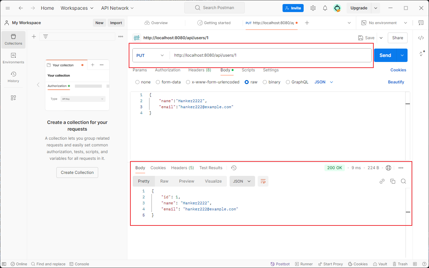This screenshot has width=429, height=268.
Task: Click the Beautify link
Action: coord(396,82)
